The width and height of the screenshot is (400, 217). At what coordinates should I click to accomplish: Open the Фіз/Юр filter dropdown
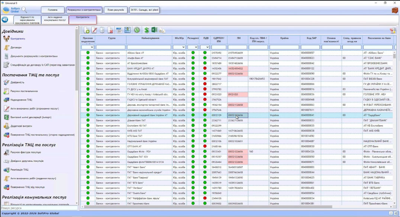179,47
